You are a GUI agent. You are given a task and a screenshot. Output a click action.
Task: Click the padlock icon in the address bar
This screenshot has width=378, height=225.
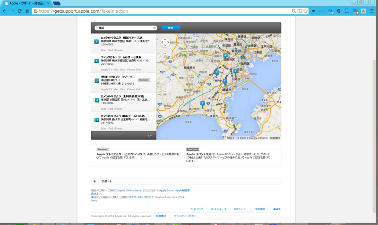coord(36,11)
